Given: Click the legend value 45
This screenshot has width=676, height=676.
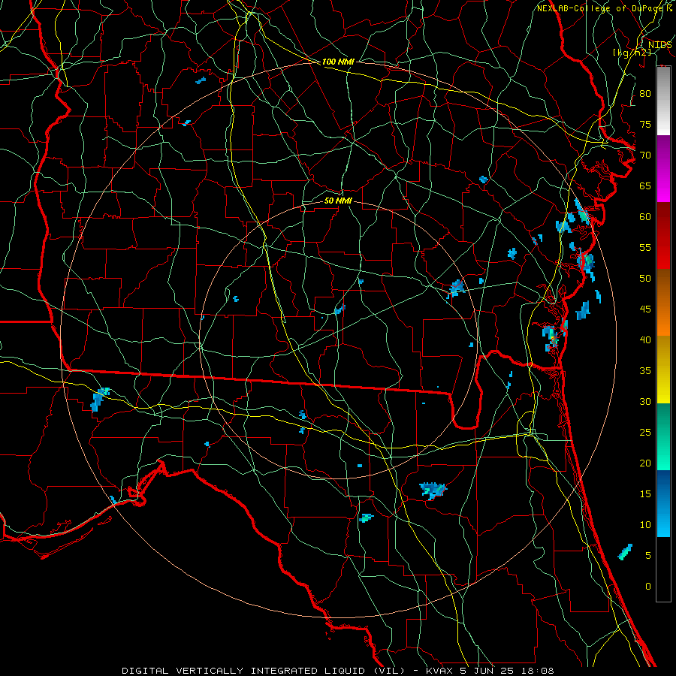Looking at the screenshot, I should (645, 309).
